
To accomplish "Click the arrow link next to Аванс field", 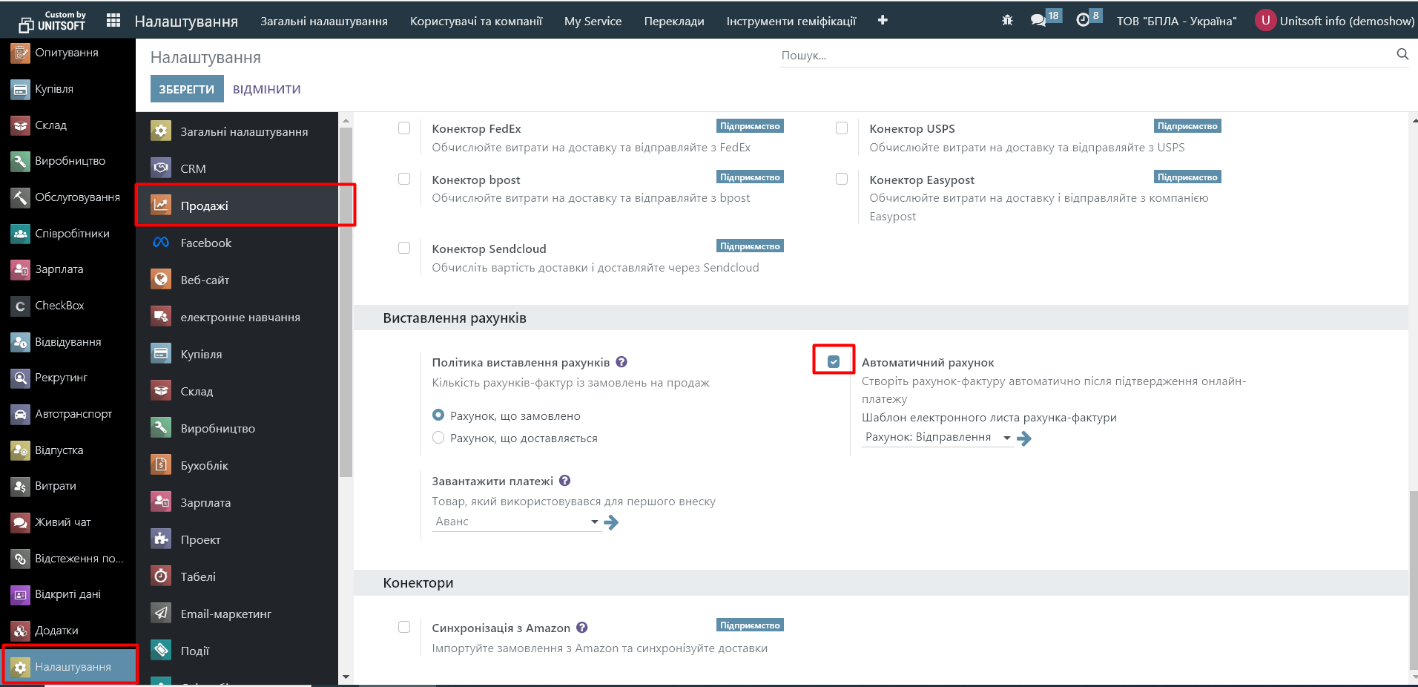I will [611, 522].
